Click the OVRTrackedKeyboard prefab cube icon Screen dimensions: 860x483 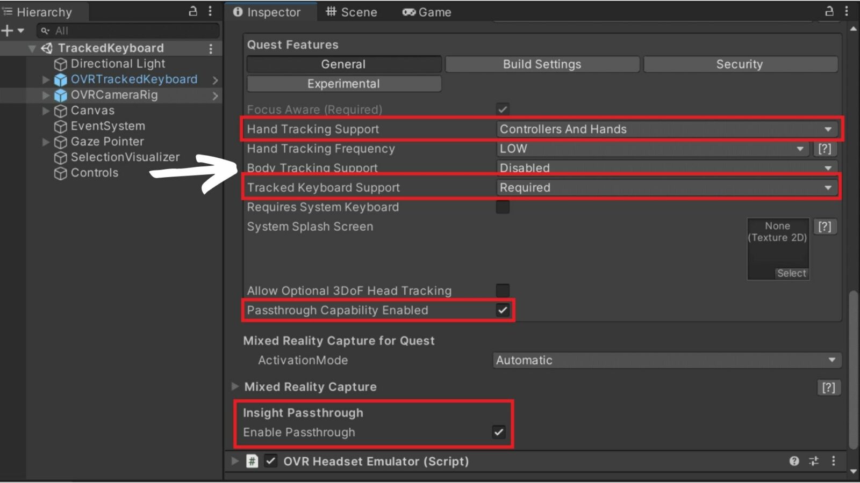pos(61,80)
